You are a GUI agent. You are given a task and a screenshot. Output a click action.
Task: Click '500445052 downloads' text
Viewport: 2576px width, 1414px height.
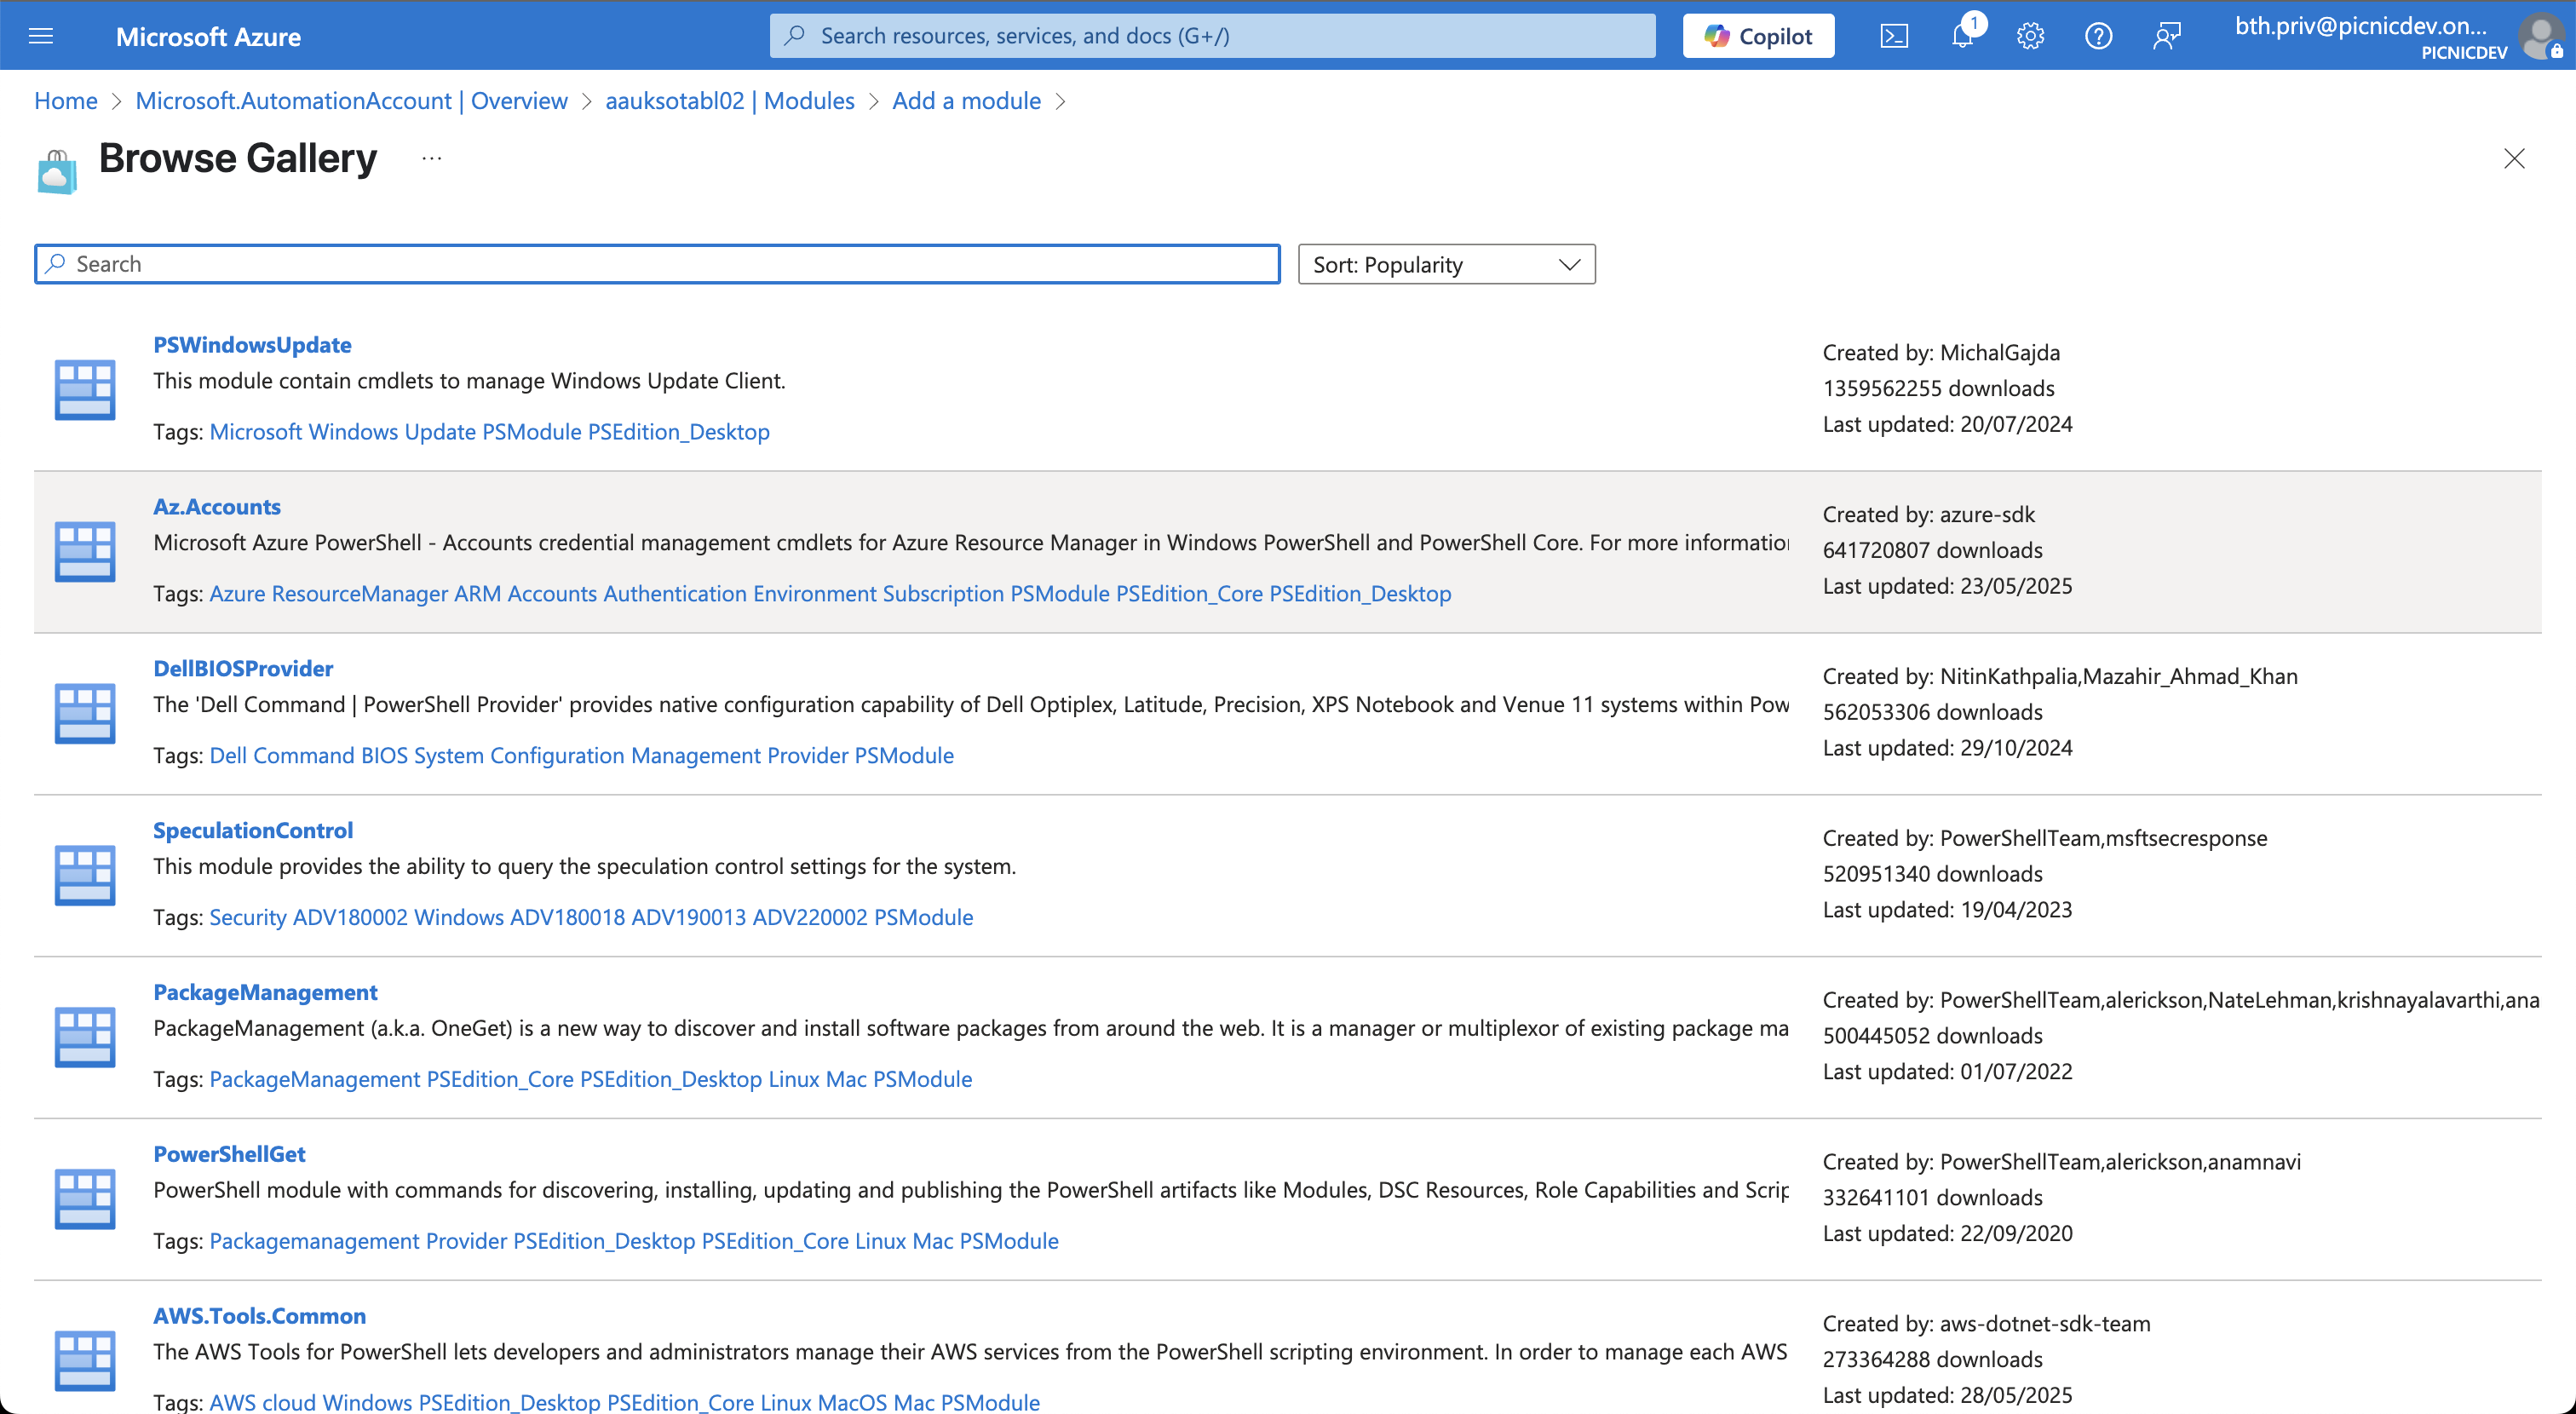(1932, 1037)
